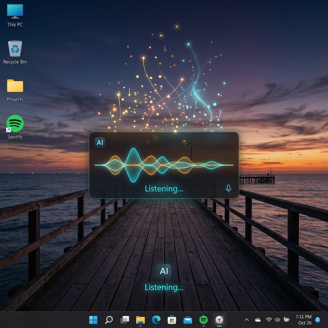Expand hidden system tray icons chevron
Image resolution: width=328 pixels, height=328 pixels.
247,320
